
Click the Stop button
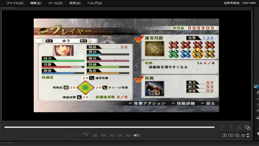95,135
